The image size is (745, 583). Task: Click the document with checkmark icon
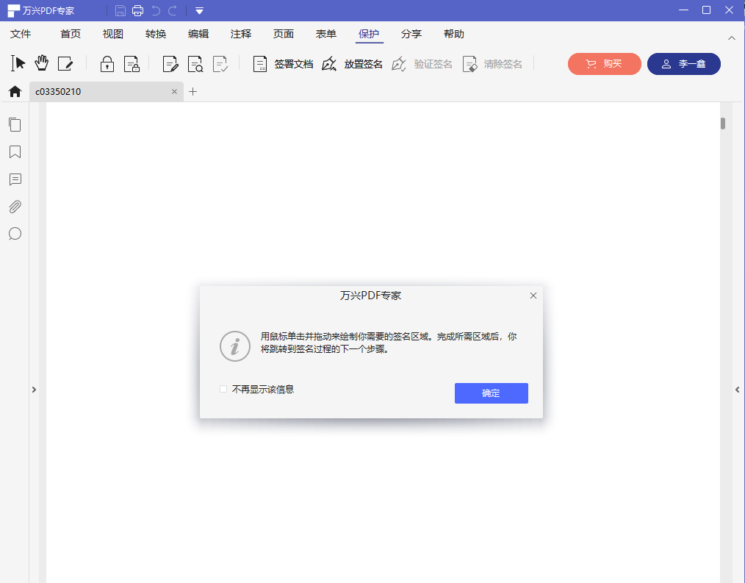tap(220, 64)
